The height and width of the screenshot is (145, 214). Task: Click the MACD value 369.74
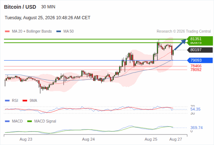click(196, 128)
